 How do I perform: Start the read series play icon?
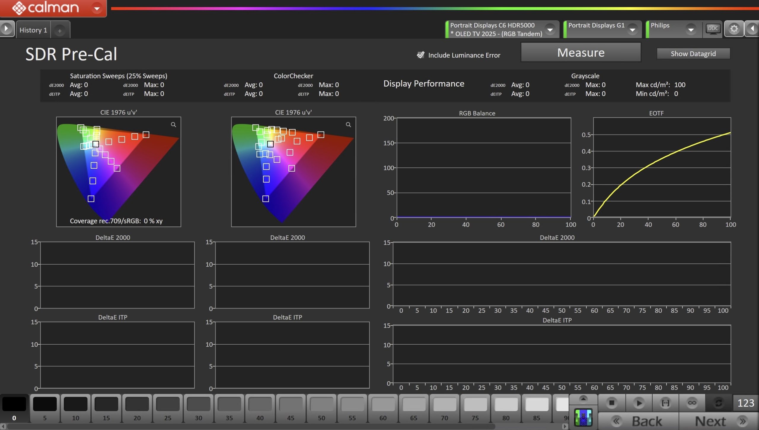(639, 403)
